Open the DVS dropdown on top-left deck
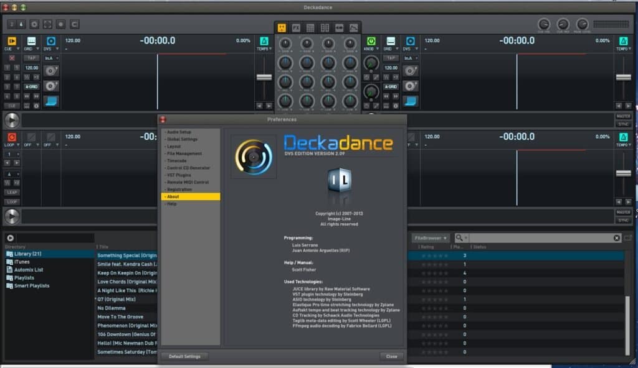The image size is (638, 368). [x=57, y=48]
